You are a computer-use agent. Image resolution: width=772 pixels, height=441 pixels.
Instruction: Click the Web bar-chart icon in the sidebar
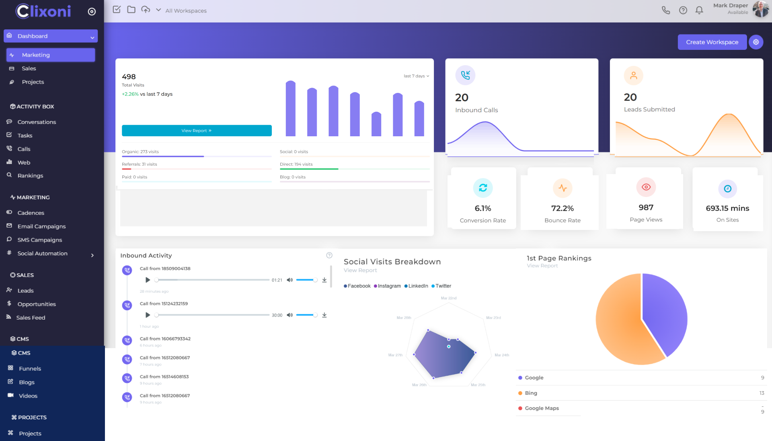coord(9,162)
